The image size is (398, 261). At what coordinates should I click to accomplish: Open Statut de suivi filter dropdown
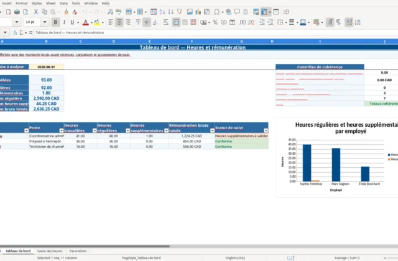click(266, 130)
